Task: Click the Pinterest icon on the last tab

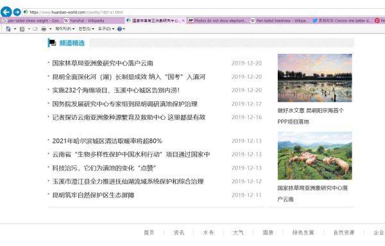Action: [377, 20]
